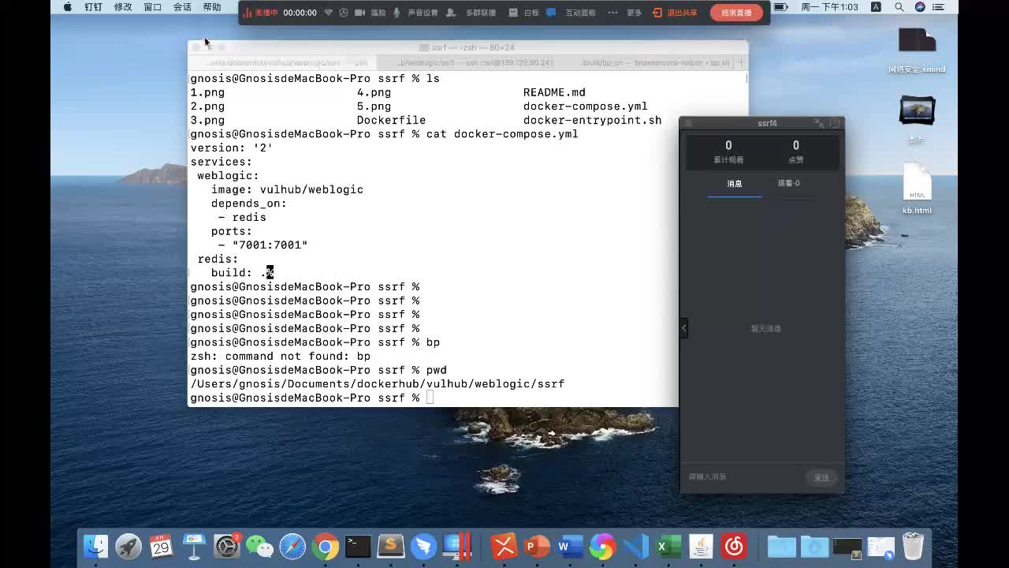Screen dimensions: 1009x568
Task: Open 网络安全.xmind desktop file
Action: click(917, 50)
